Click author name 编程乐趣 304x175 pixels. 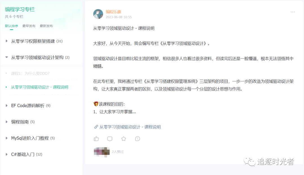point(113,12)
